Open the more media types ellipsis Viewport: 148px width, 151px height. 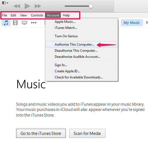34,23
